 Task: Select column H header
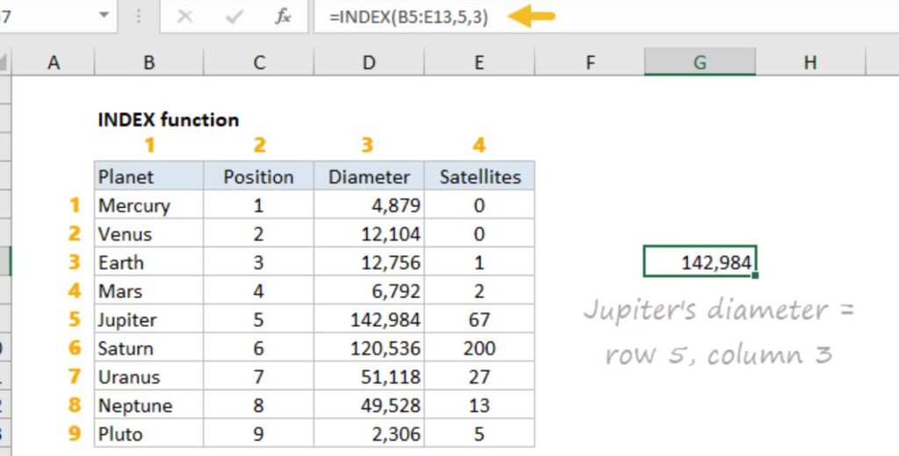pos(810,62)
